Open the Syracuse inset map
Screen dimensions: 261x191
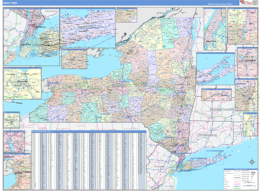click(x=248, y=62)
